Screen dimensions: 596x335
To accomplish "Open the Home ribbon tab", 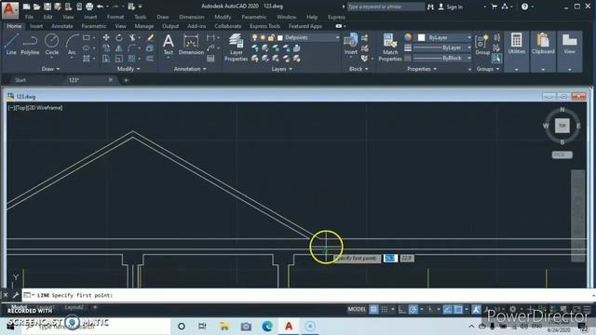I will tap(14, 26).
